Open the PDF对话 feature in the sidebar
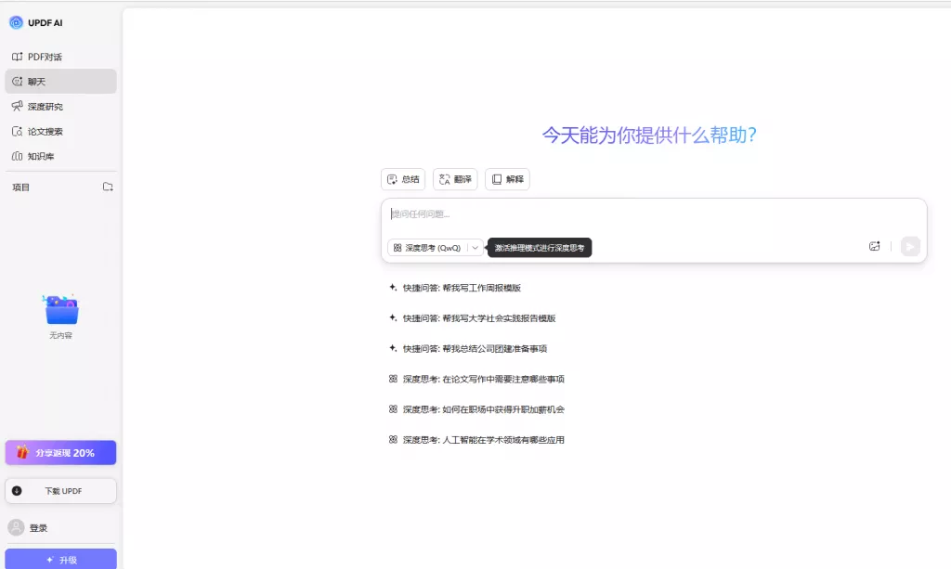The image size is (951, 569). [x=43, y=56]
